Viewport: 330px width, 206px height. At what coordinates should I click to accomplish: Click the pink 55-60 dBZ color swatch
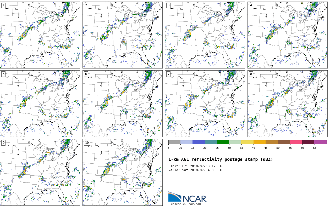pos(296,142)
